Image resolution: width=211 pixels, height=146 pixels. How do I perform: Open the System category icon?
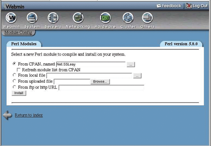(x=32, y=18)
